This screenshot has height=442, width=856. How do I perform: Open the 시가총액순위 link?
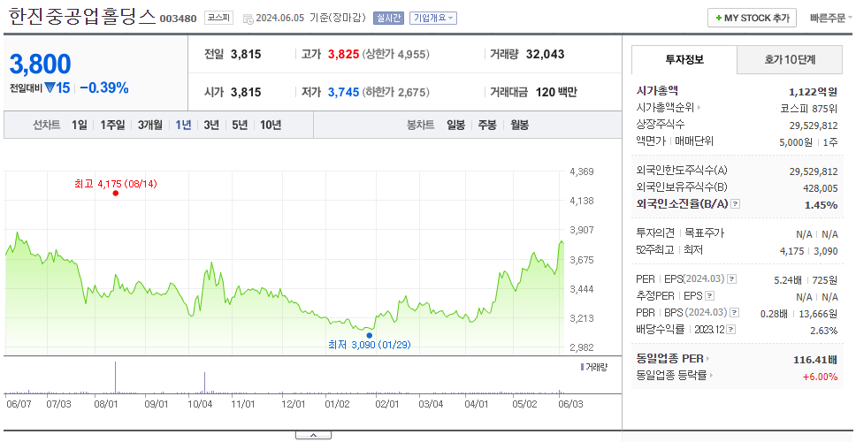pyautogui.click(x=669, y=108)
